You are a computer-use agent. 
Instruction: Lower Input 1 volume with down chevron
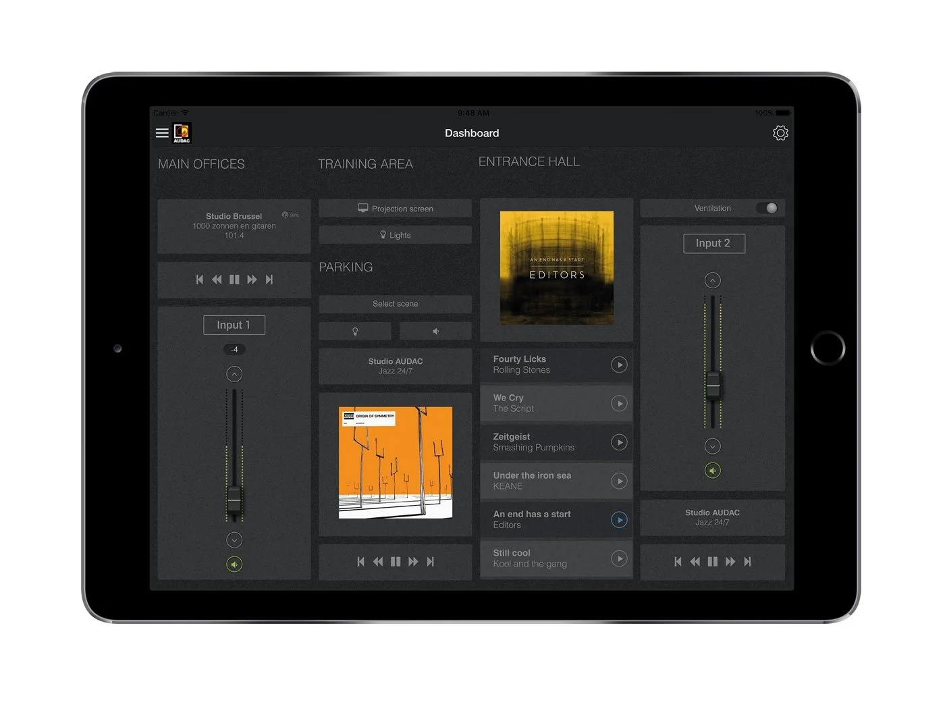234,540
